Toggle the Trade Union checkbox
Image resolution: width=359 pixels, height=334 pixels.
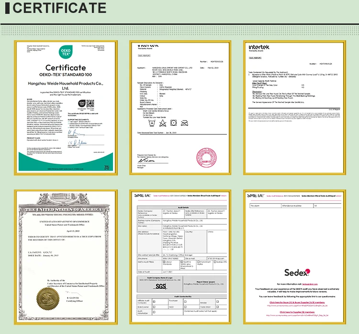(217, 307)
